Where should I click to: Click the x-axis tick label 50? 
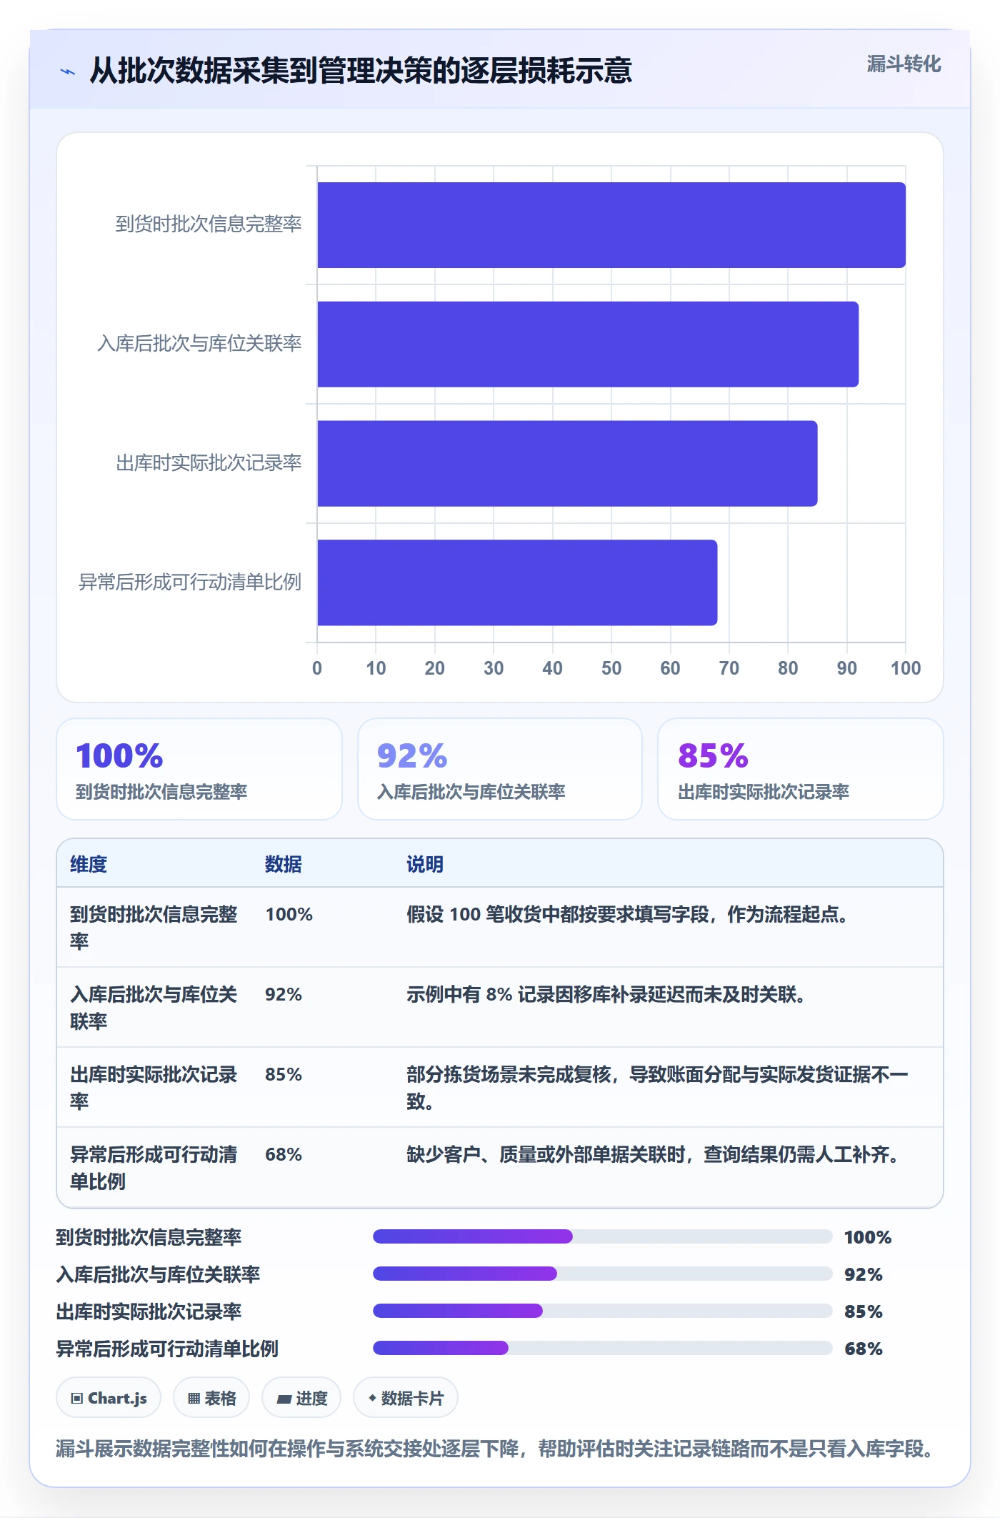coord(611,668)
